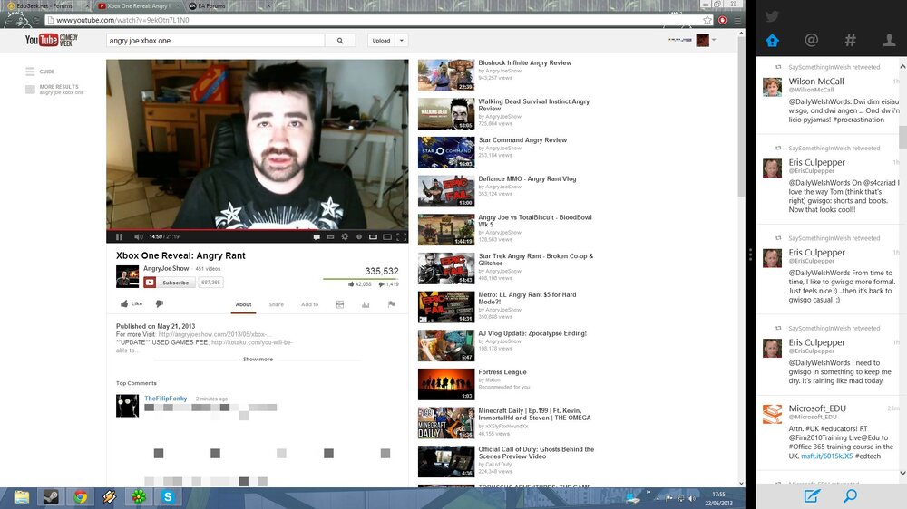This screenshot has height=509, width=907.
Task: Open Twitter Home timeline icon
Action: pos(772,41)
